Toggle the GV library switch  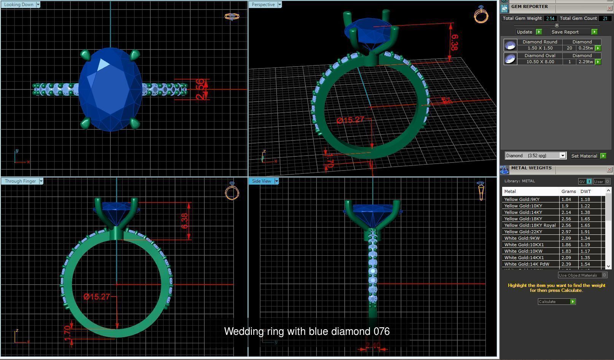coord(585,182)
